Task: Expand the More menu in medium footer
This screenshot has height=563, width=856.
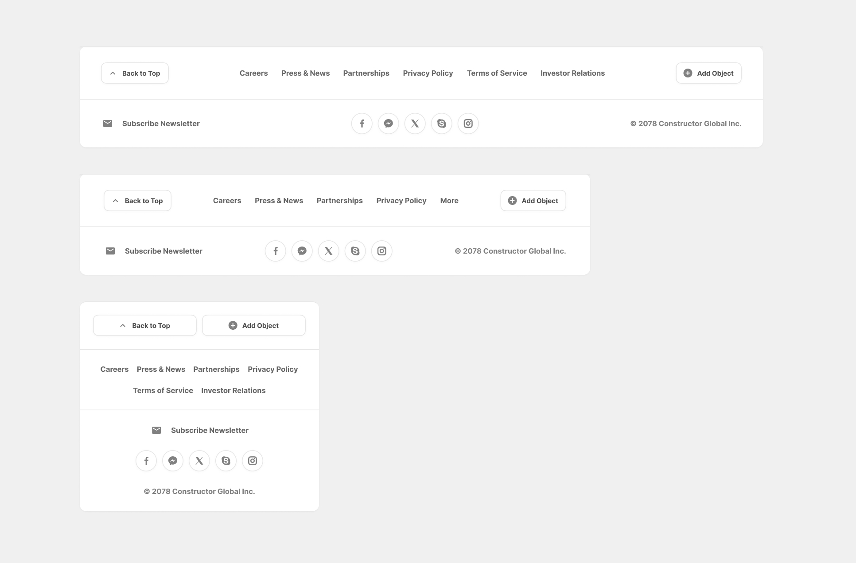Action: point(449,201)
